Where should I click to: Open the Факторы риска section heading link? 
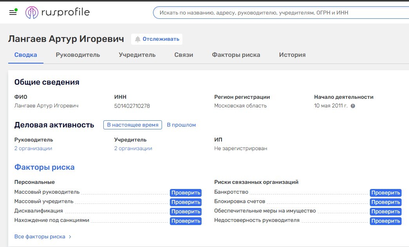tap(44, 167)
